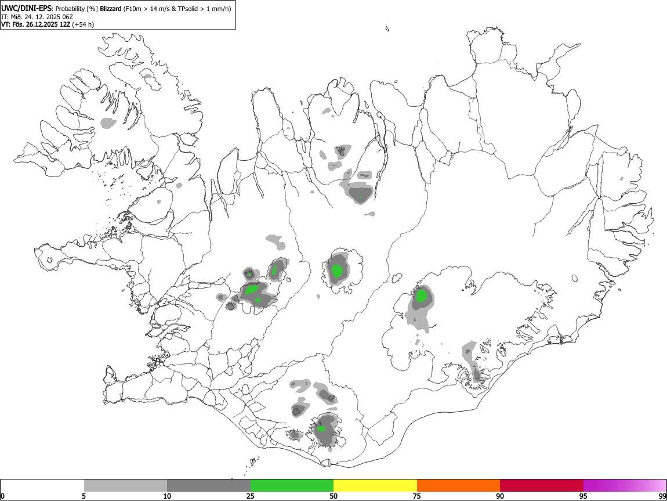The height and width of the screenshot is (501, 667).
Task: Click the 'VT: Fös. 26.12.2025 12Z' line
Action: pyautogui.click(x=35, y=24)
